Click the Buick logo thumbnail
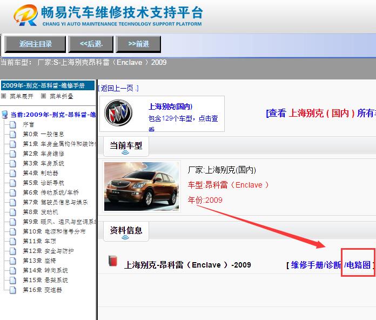The image size is (376, 320). point(118,113)
